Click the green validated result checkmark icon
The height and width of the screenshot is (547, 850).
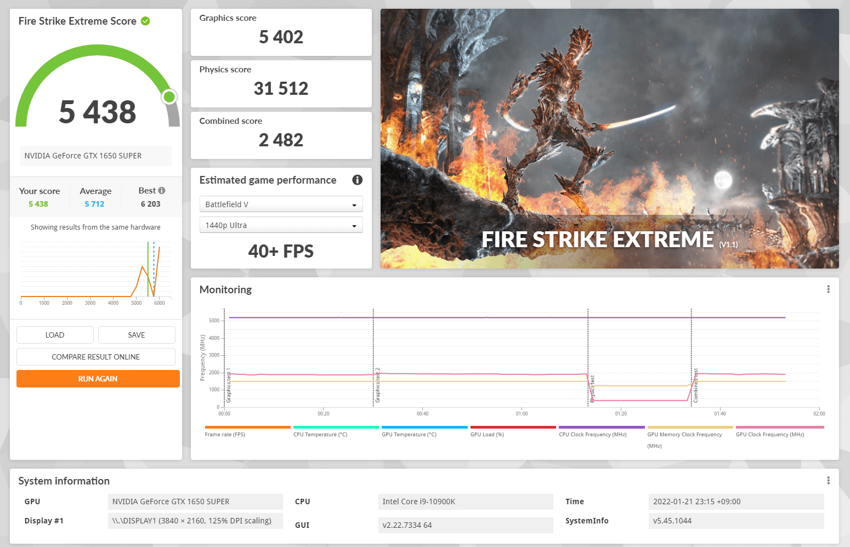coord(145,21)
